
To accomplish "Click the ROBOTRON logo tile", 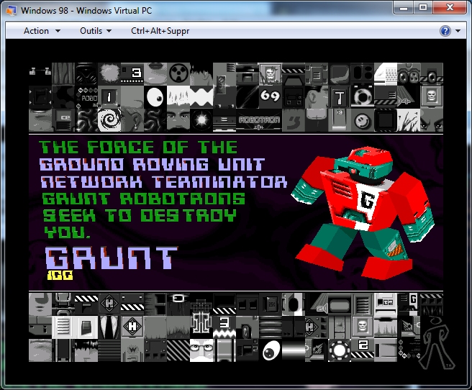I will 259,120.
